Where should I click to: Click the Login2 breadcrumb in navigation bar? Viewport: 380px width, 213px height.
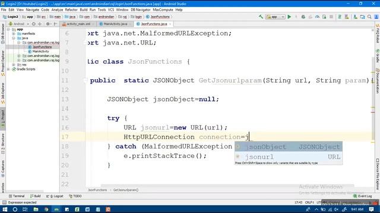(x=11, y=17)
